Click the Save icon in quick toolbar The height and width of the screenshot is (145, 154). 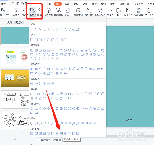(x=13, y=4)
